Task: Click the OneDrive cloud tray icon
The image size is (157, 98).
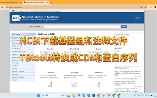Action: point(135,95)
